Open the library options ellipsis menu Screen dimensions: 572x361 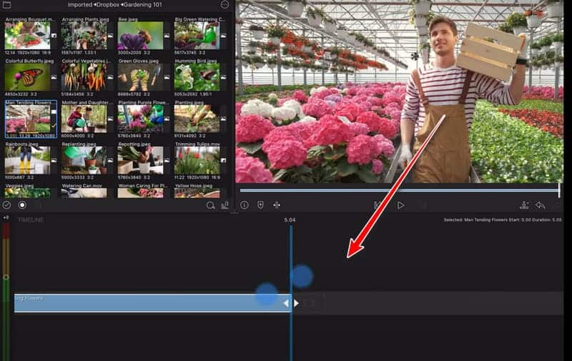tap(225, 4)
